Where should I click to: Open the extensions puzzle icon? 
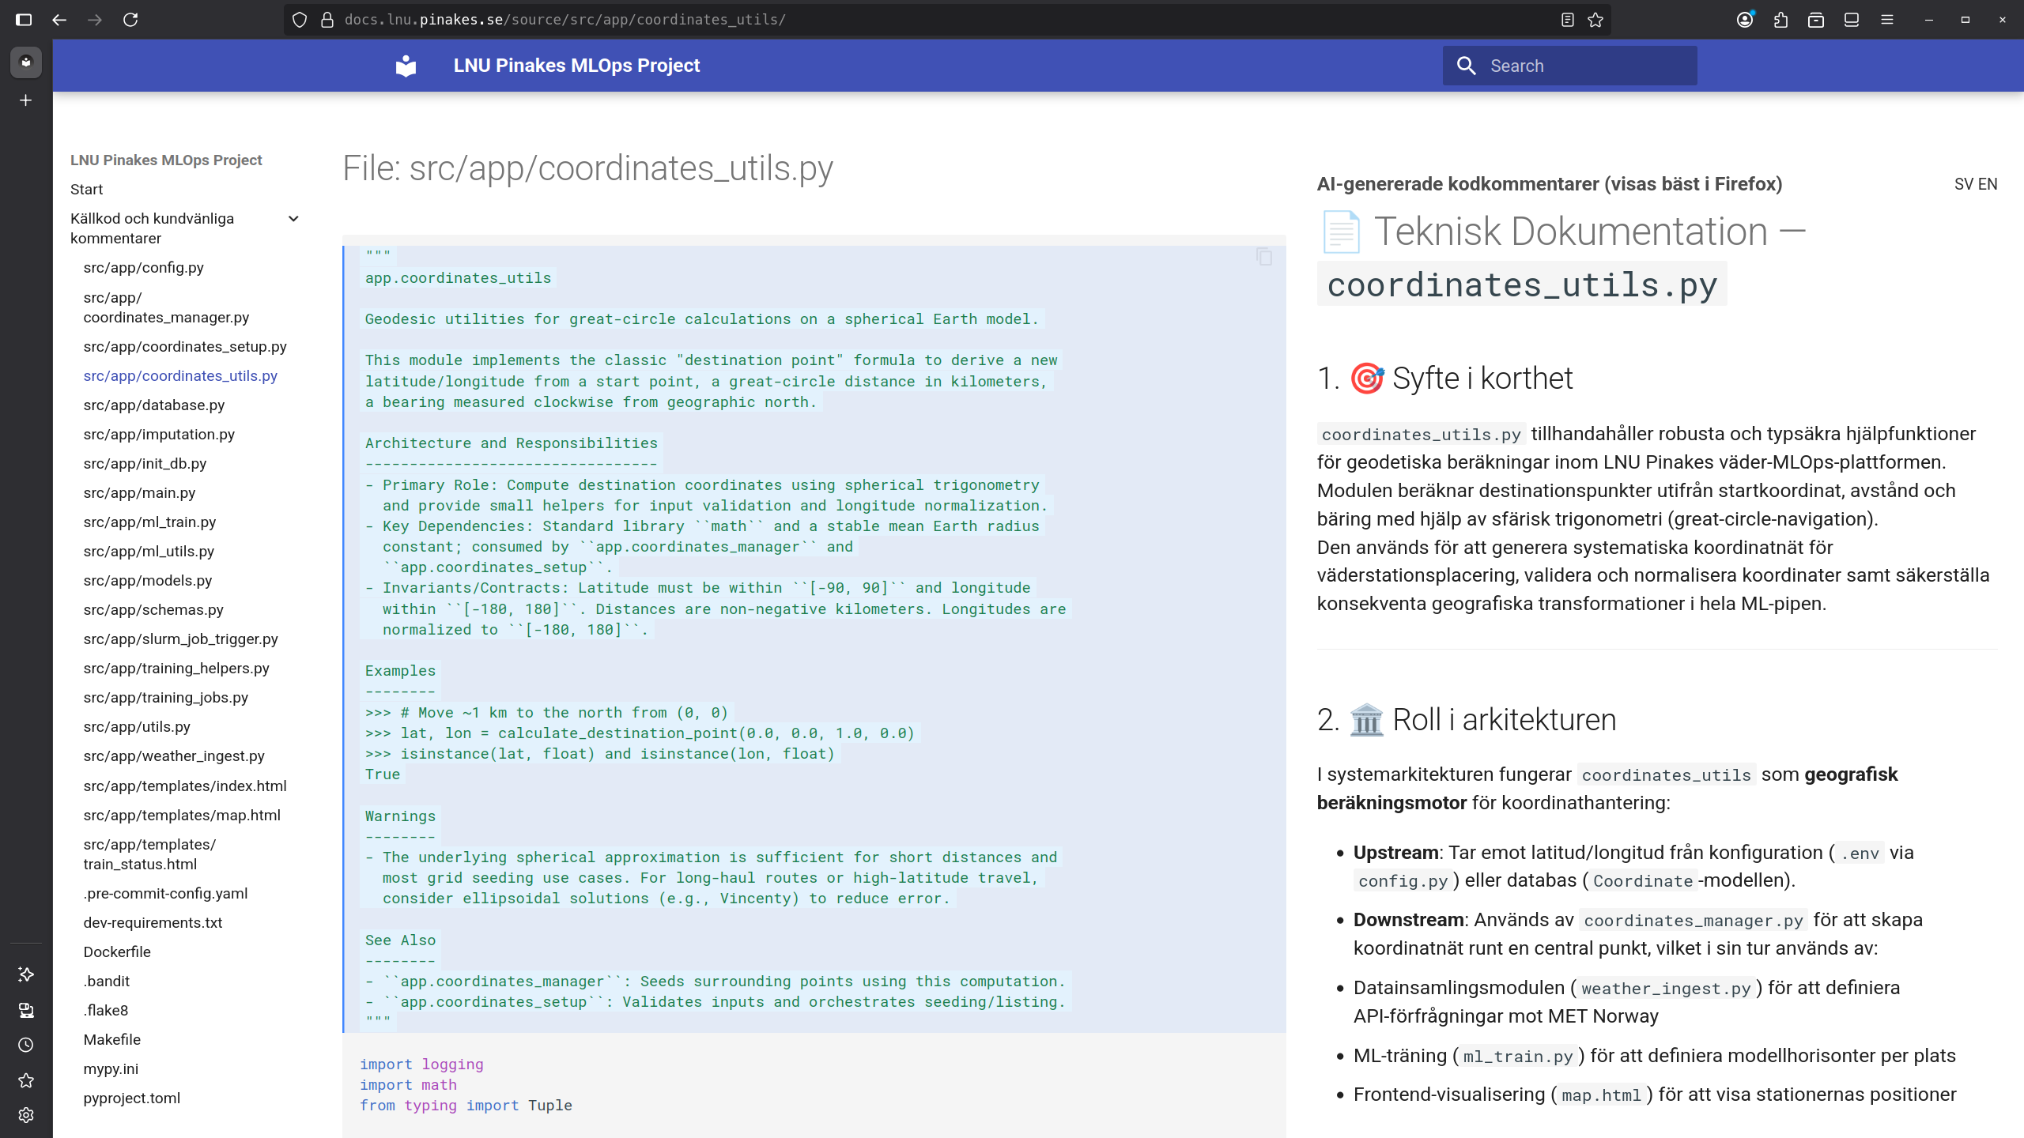coord(1780,20)
